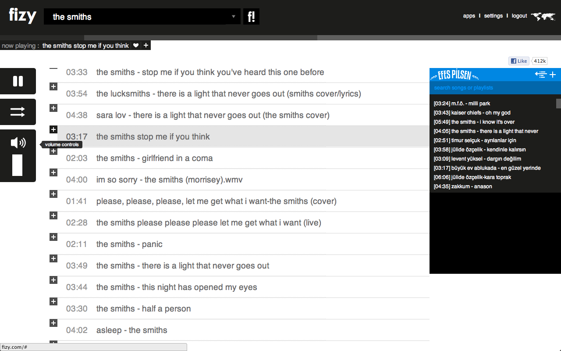The height and width of the screenshot is (351, 561).
Task: Collapse the playlist panel with arrow-list icon
Action: 540,75
